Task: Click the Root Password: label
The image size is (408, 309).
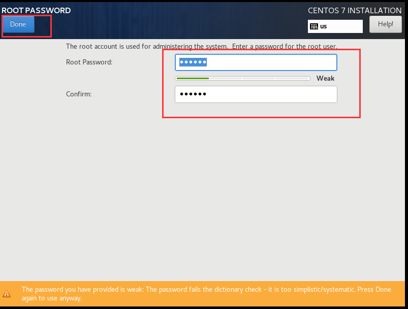Action: click(x=89, y=62)
